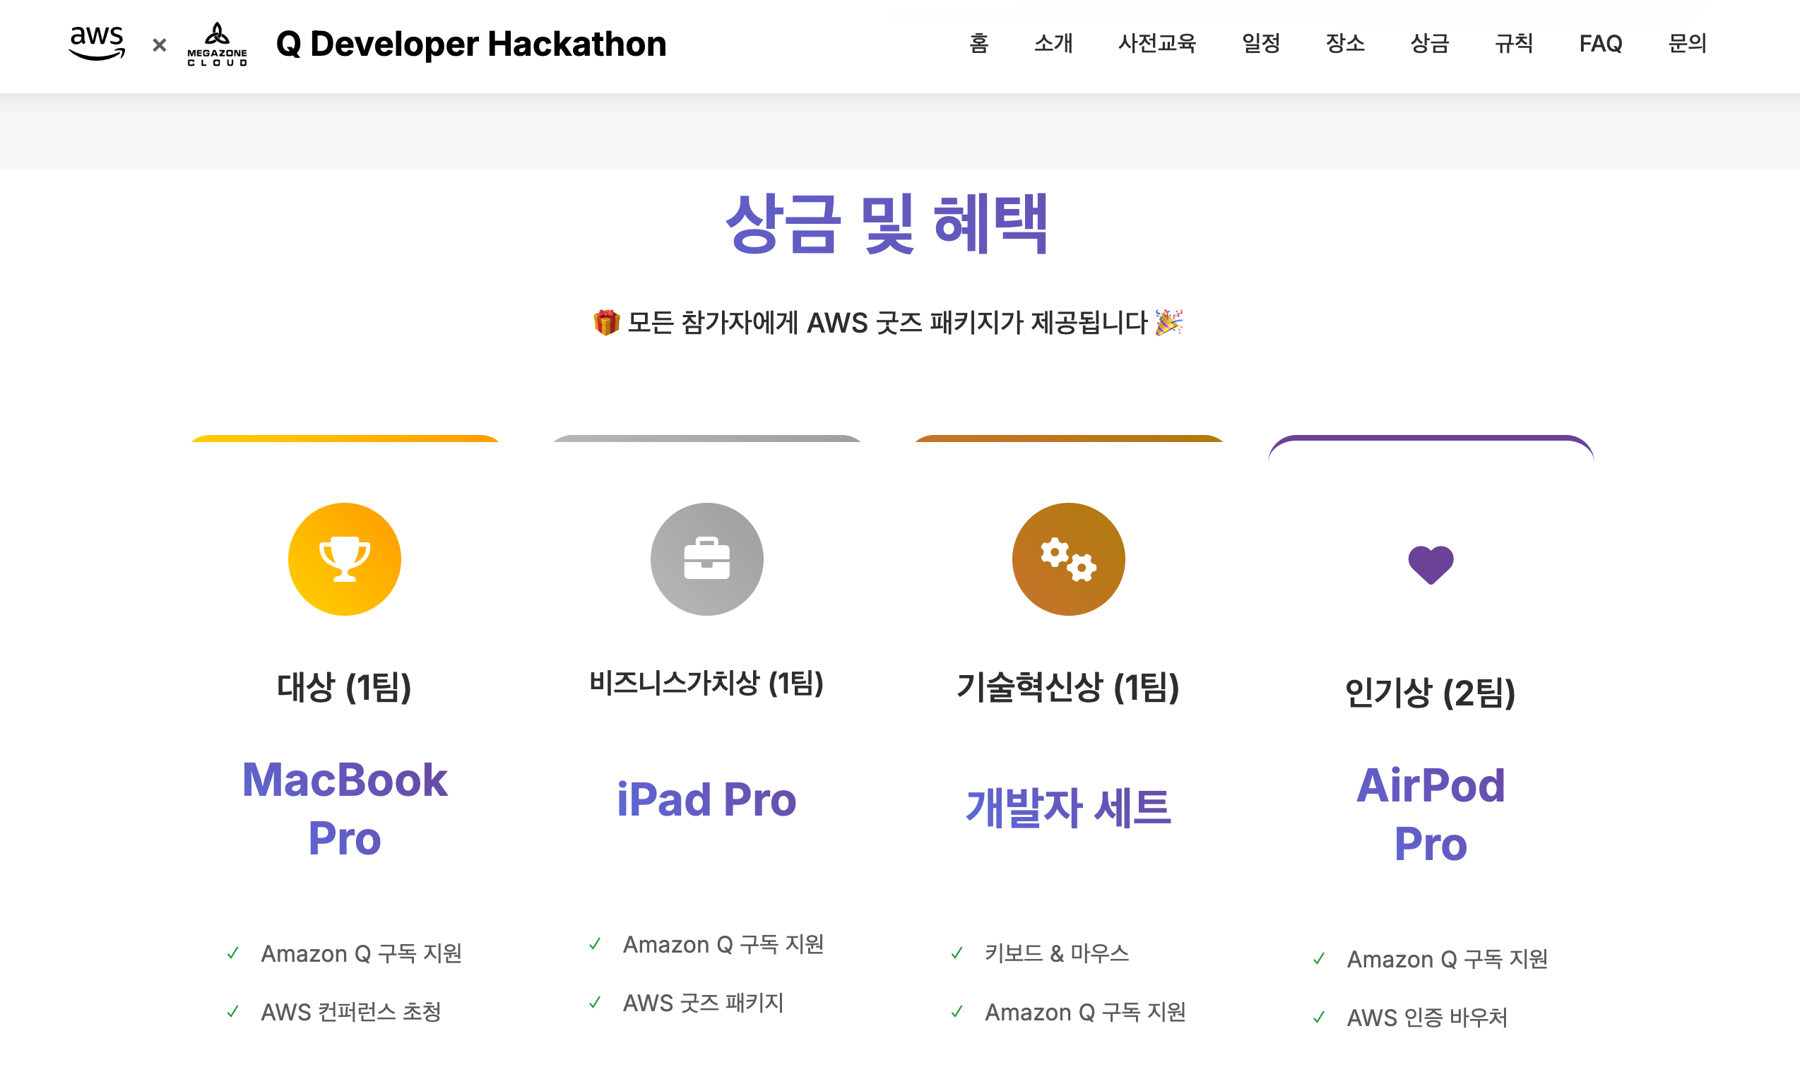Select the 장소 nav item
The width and height of the screenshot is (1800, 1079).
[1345, 43]
